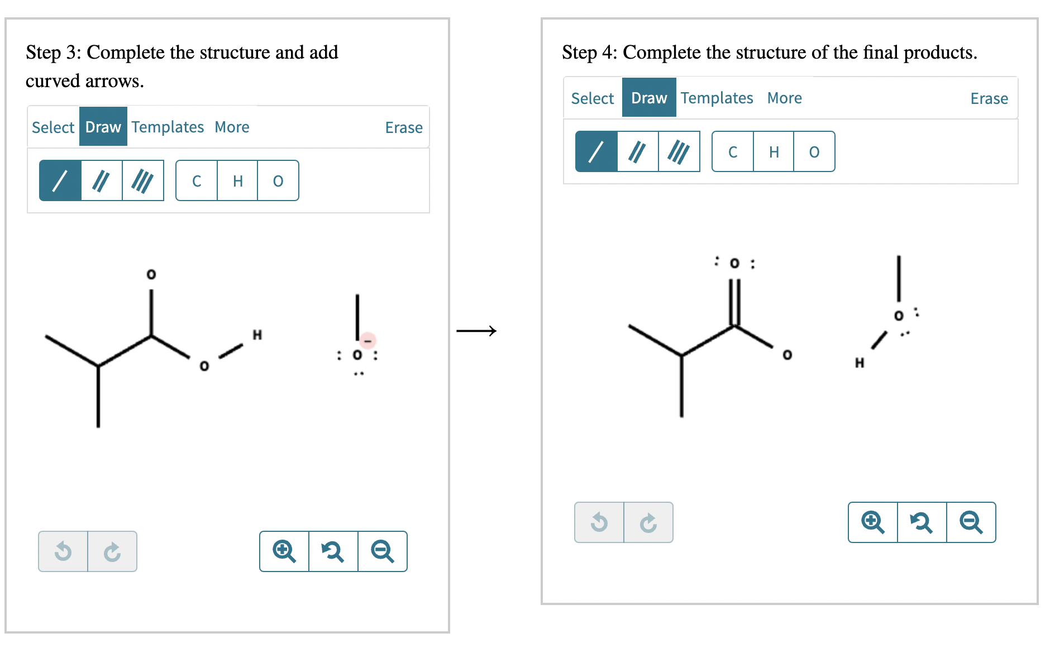
Task: Choose double bond tool in Step 3
Action: tap(102, 180)
